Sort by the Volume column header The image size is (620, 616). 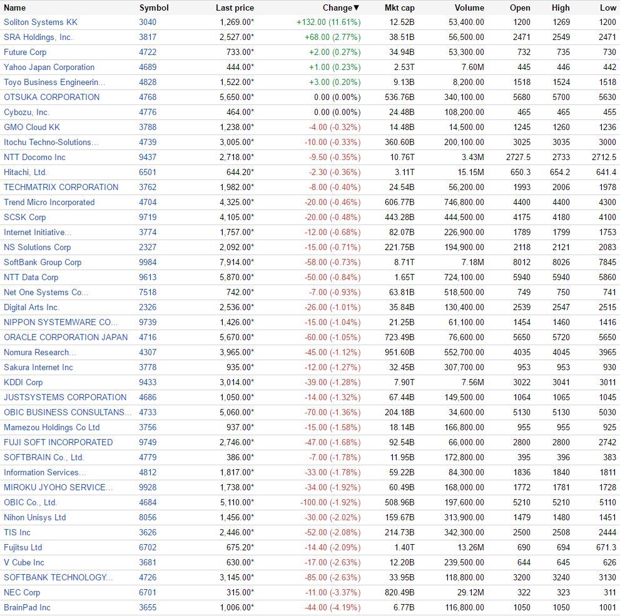tap(469, 8)
